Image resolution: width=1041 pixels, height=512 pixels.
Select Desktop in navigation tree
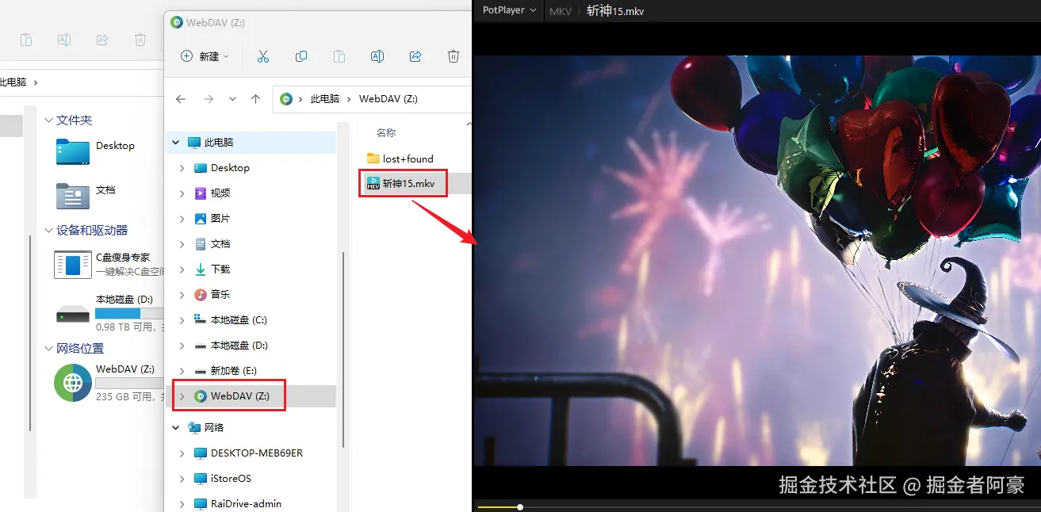(x=230, y=168)
